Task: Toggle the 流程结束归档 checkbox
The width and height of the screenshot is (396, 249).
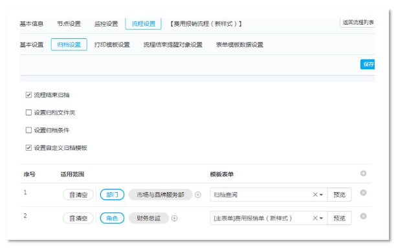Action: pyautogui.click(x=28, y=95)
